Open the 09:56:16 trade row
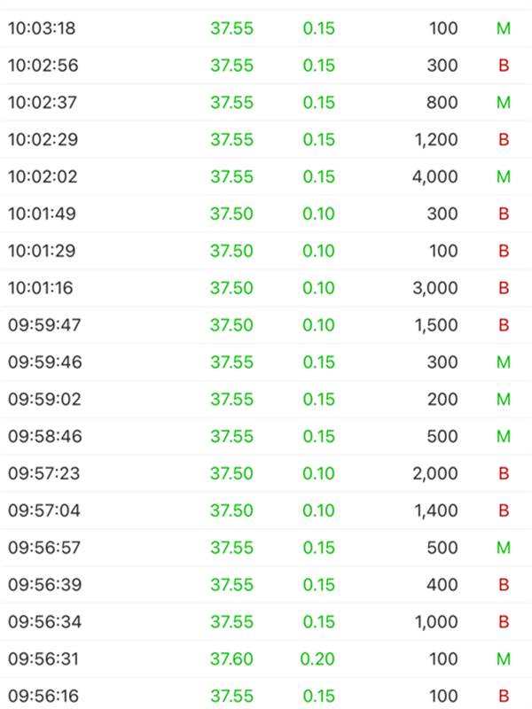532x709 pixels. point(266,694)
